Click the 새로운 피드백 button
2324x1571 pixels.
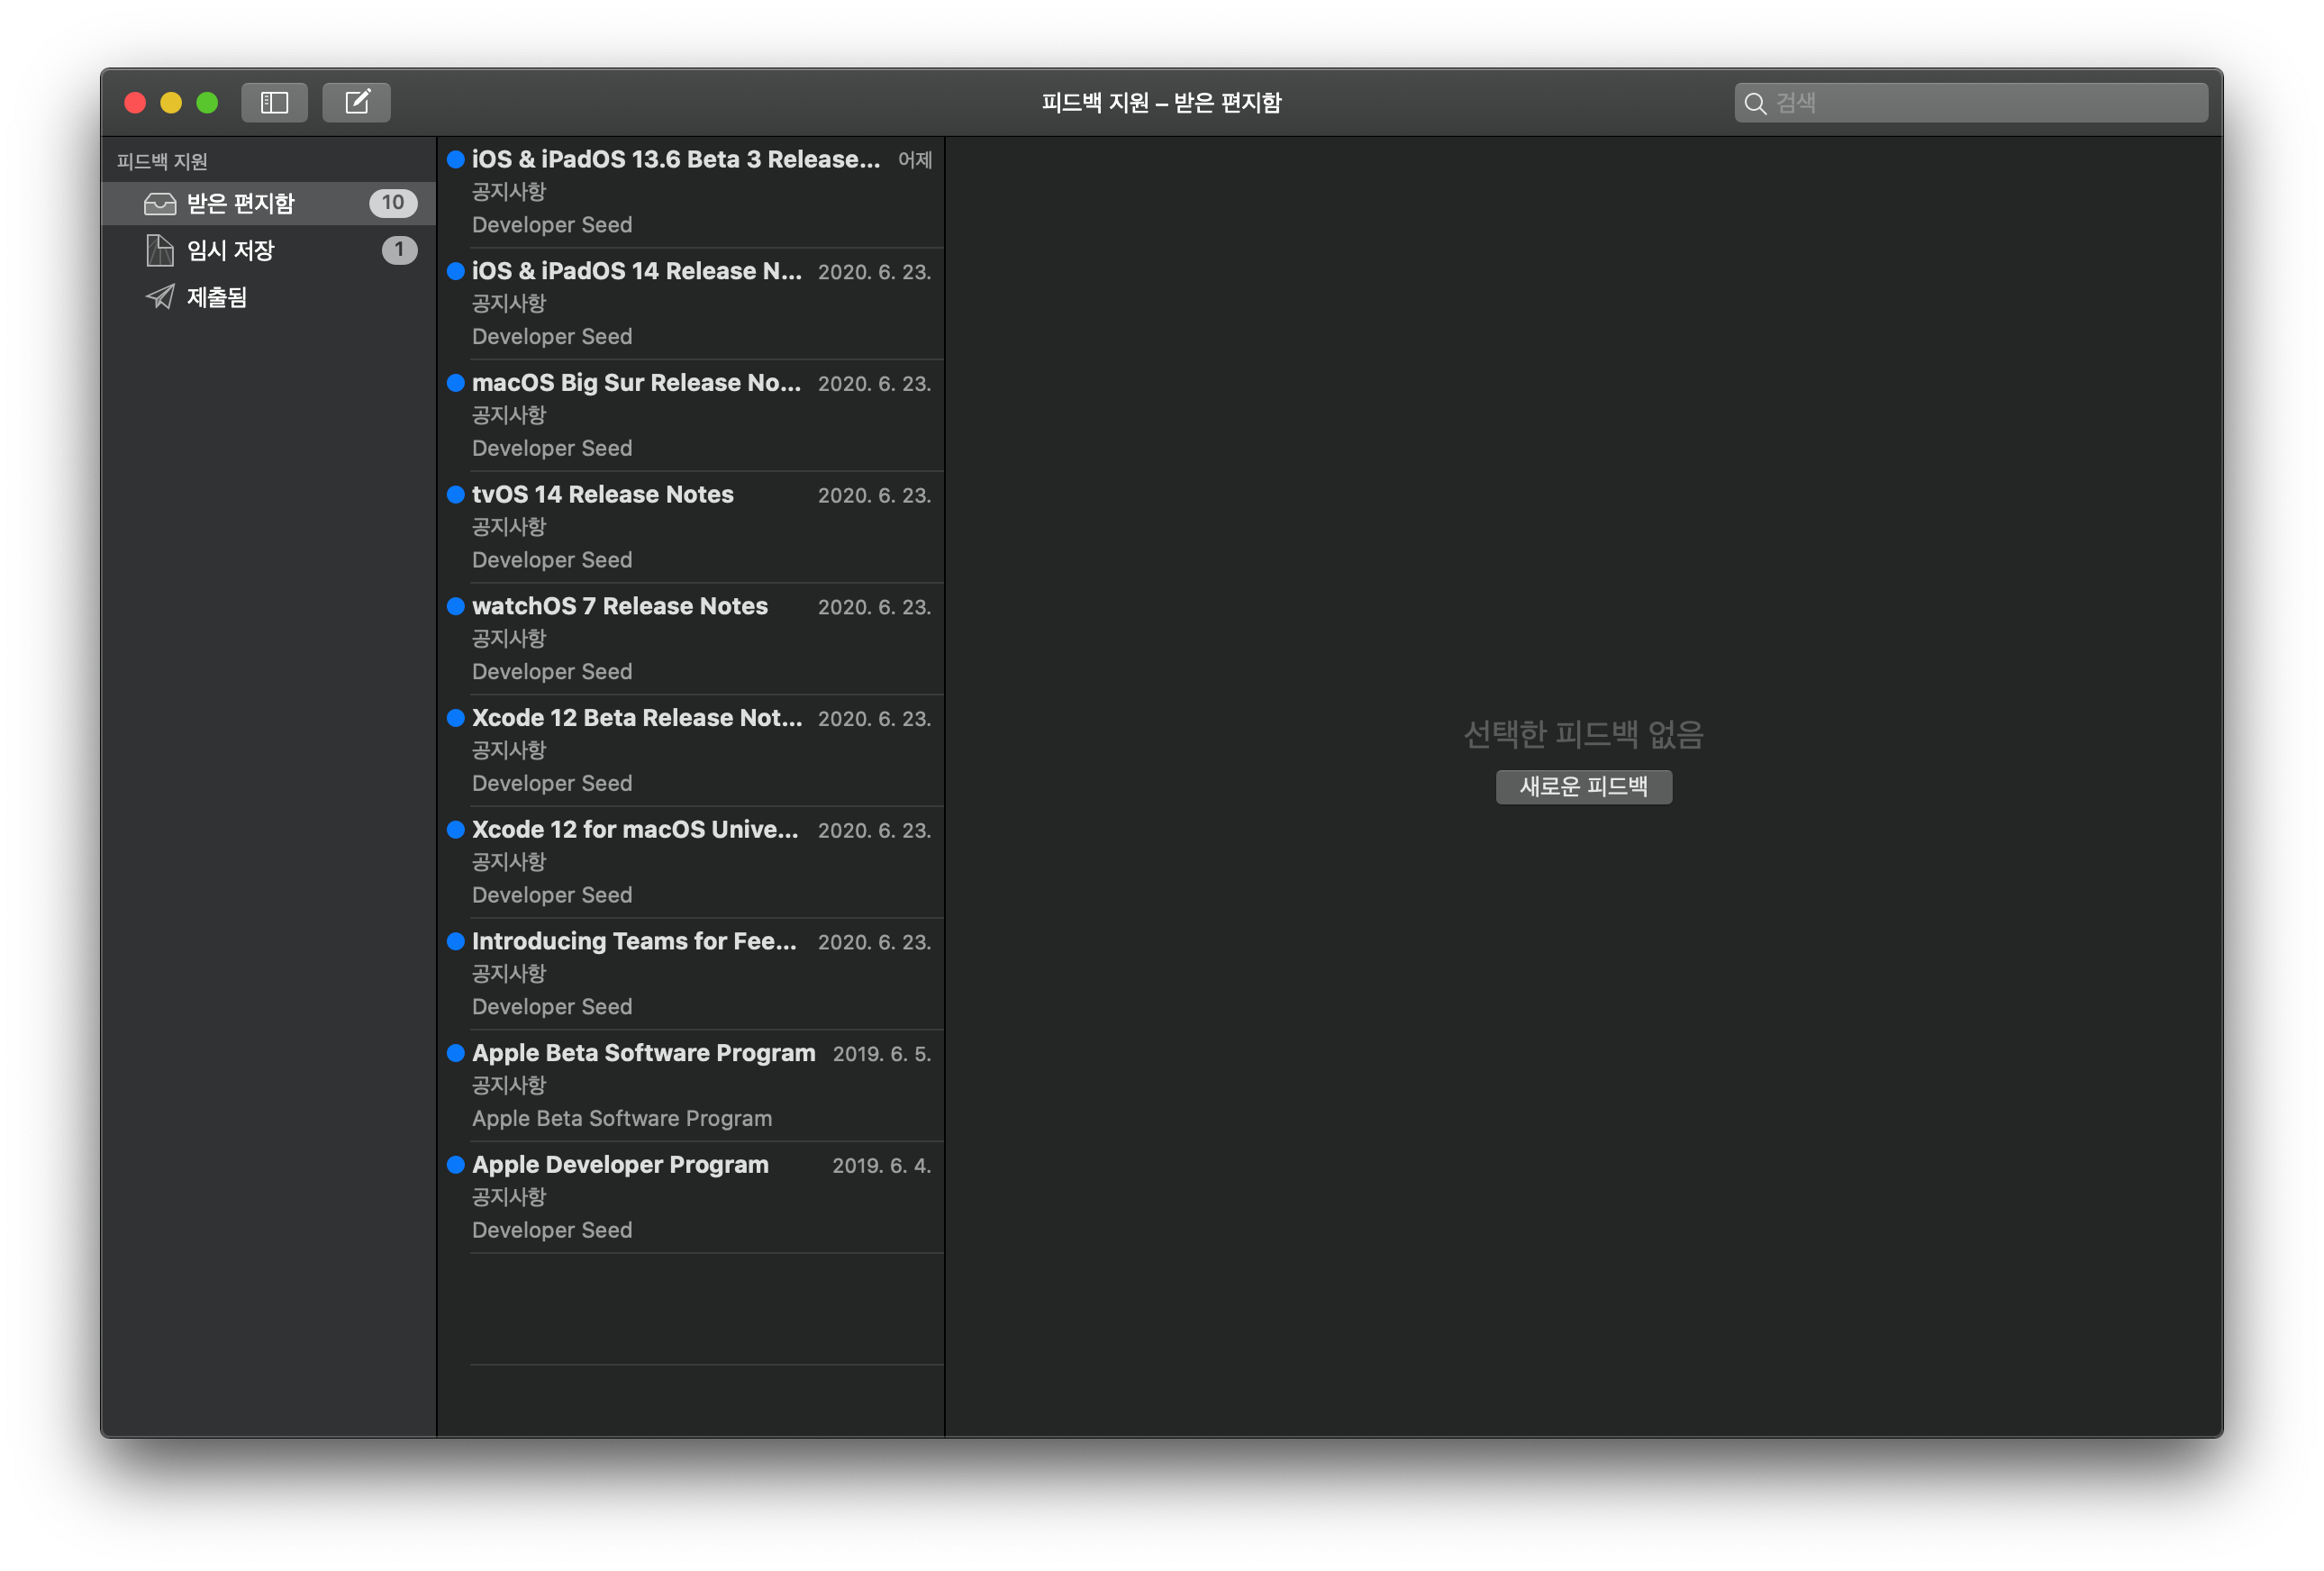1583,787
